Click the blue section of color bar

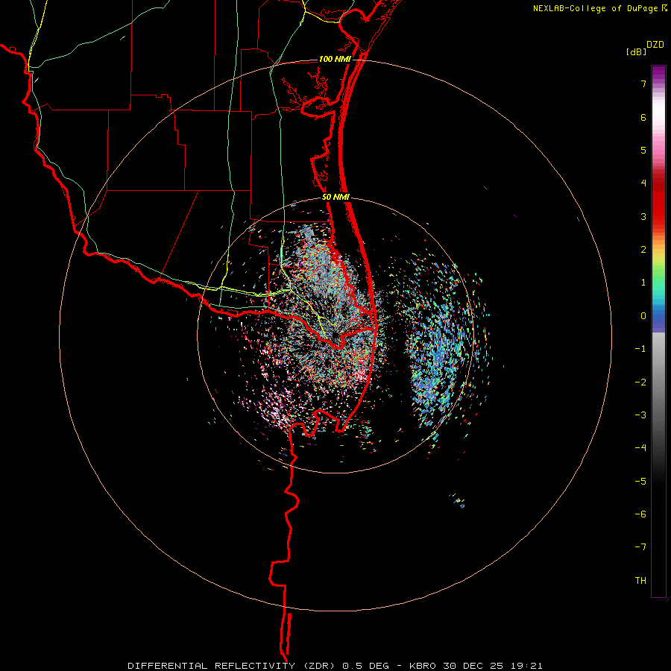658,318
